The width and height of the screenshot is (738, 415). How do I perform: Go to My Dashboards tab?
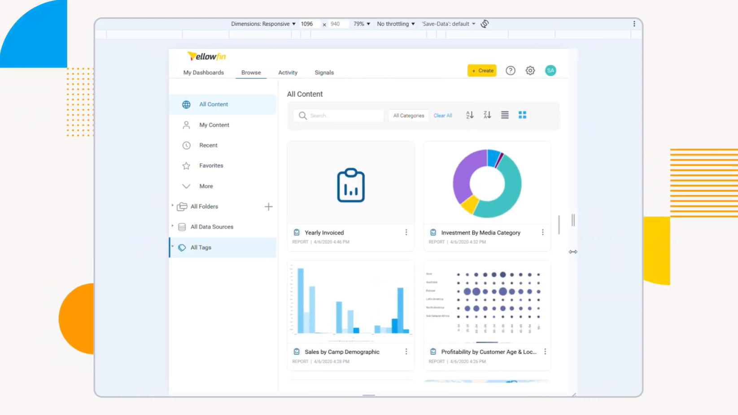pyautogui.click(x=203, y=73)
